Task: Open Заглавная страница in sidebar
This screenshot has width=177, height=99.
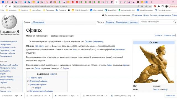Action: [x=9, y=42]
